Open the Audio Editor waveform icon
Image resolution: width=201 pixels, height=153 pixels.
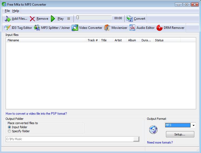(x=132, y=28)
